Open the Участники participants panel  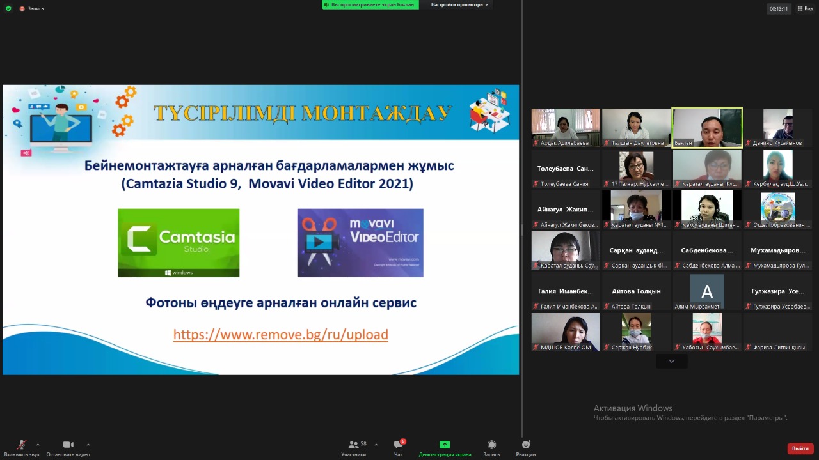(354, 448)
